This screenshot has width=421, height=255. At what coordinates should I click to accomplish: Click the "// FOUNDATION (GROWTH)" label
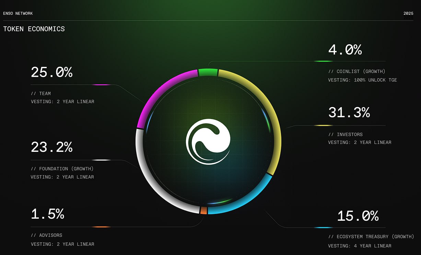click(x=62, y=169)
